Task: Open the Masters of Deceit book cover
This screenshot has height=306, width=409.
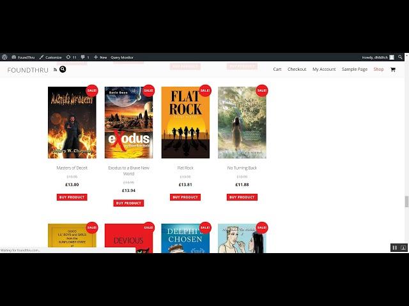Action: pyautogui.click(x=72, y=122)
